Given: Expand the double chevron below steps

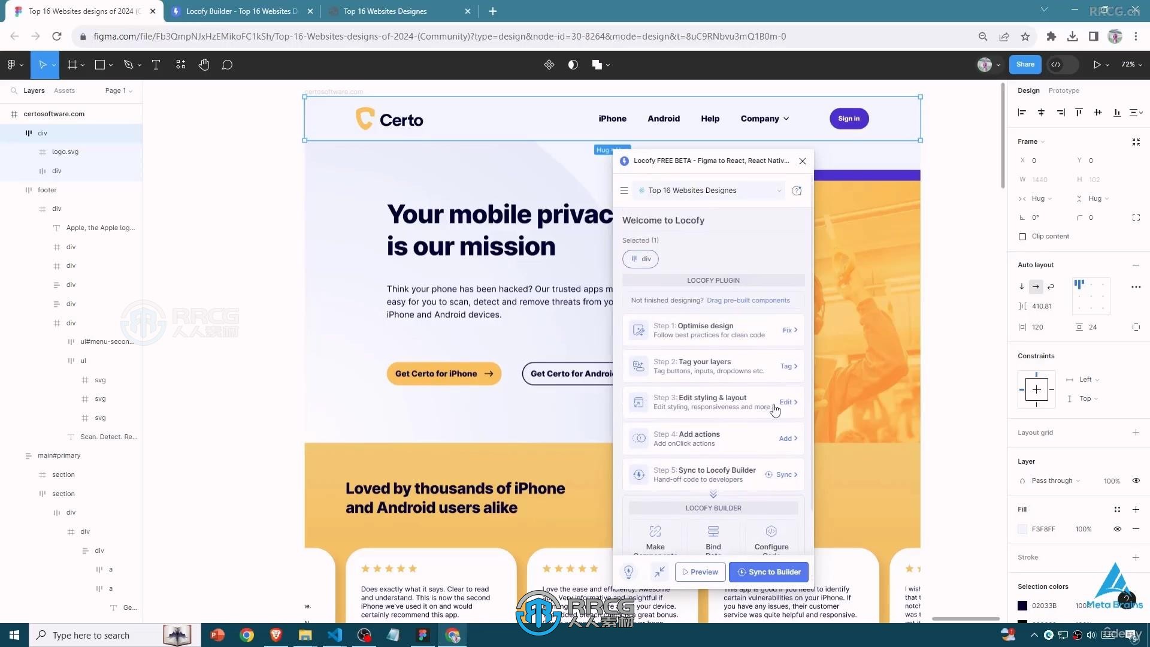Looking at the screenshot, I should [713, 494].
